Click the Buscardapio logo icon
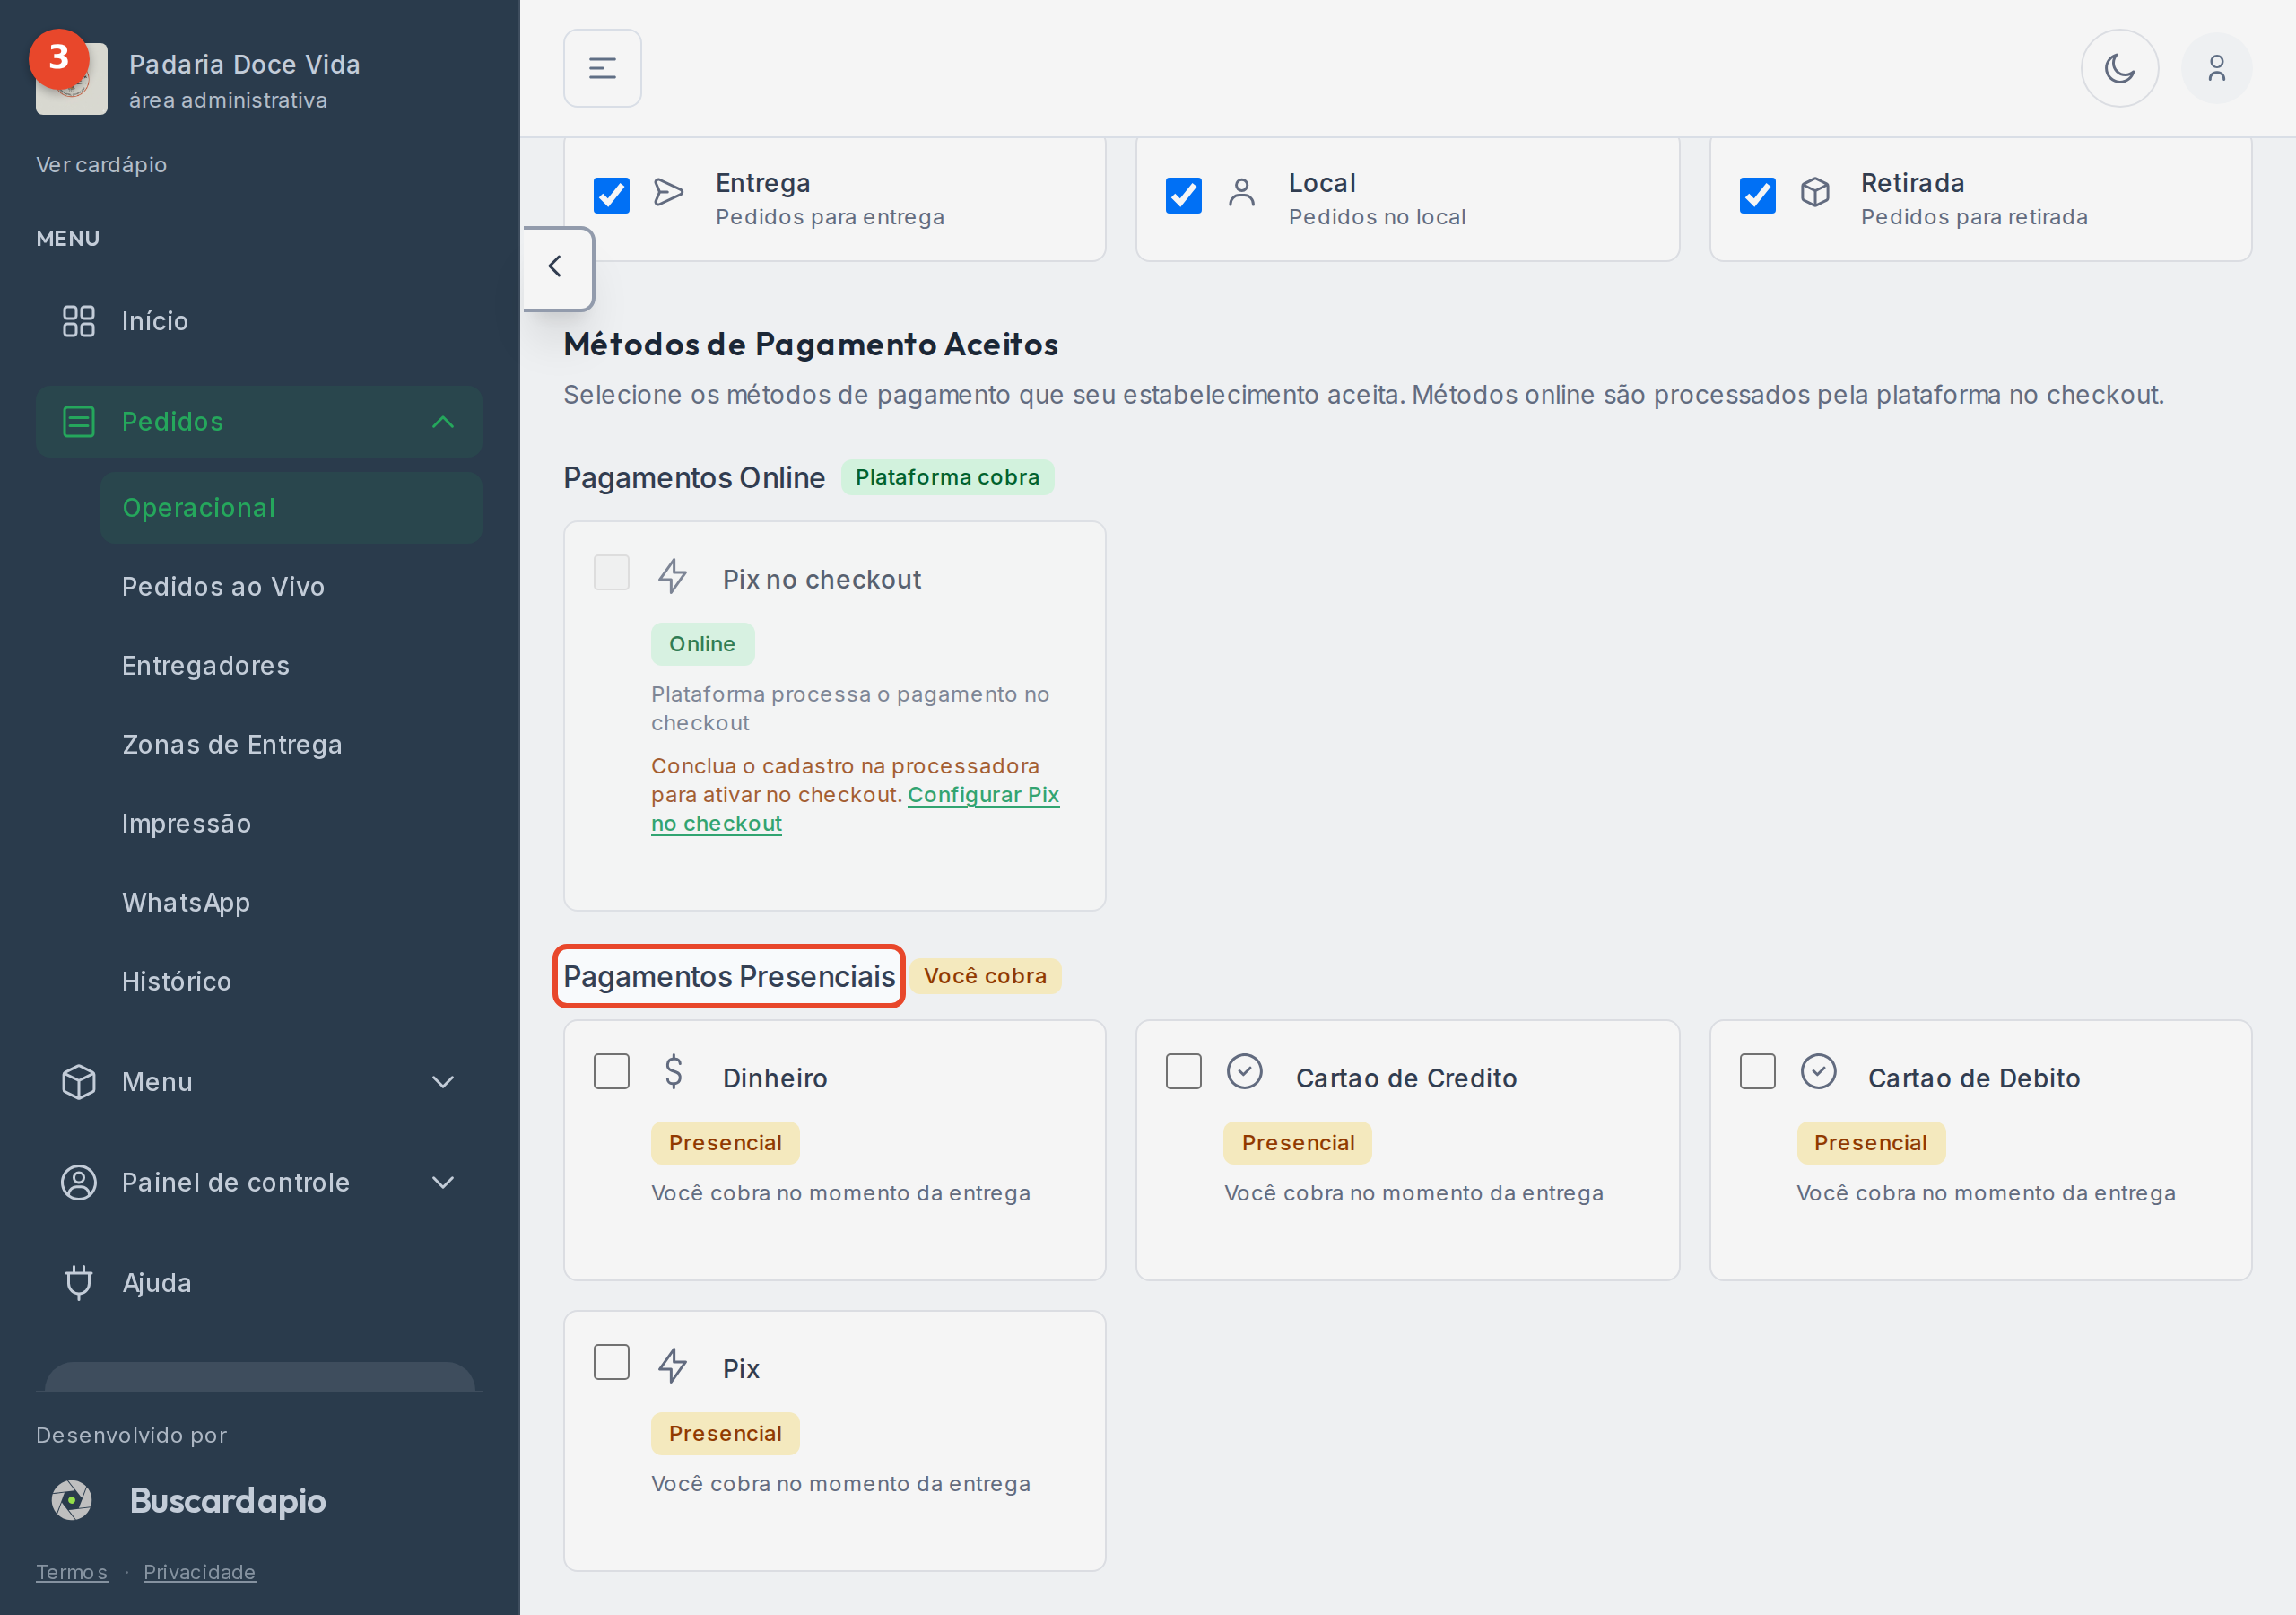The image size is (2296, 1615). (72, 1500)
